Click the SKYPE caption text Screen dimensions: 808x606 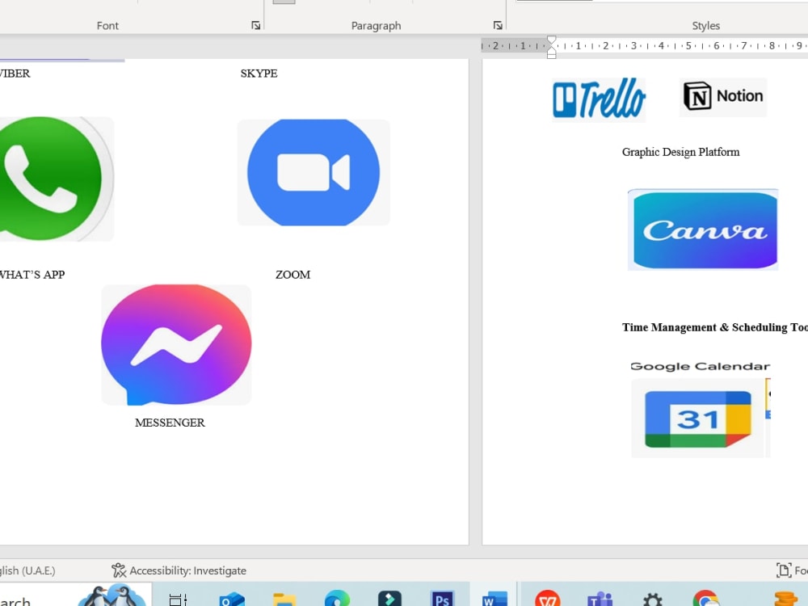(259, 74)
